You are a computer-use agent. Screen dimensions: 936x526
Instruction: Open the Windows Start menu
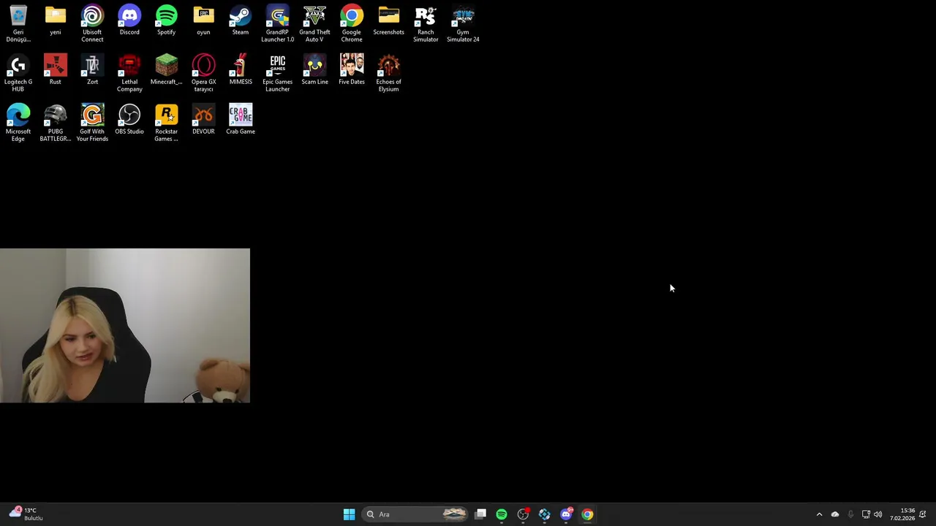(349, 514)
